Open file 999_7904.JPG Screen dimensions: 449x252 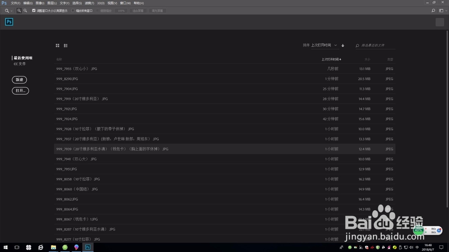pos(224,89)
